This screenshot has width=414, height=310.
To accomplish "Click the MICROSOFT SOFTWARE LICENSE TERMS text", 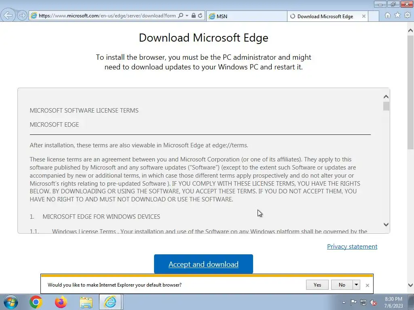I will pos(84,111).
